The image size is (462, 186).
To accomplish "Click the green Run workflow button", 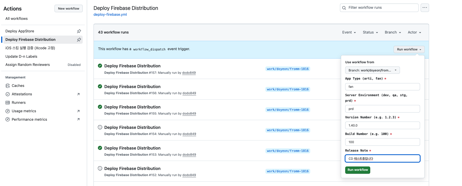I will pyautogui.click(x=358, y=170).
